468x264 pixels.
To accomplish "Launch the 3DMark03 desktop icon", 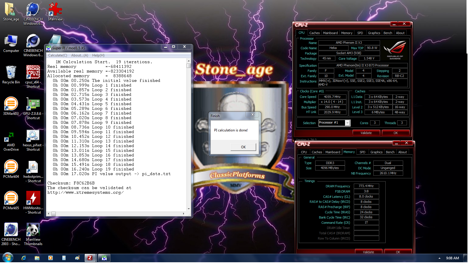I will (x=11, y=106).
